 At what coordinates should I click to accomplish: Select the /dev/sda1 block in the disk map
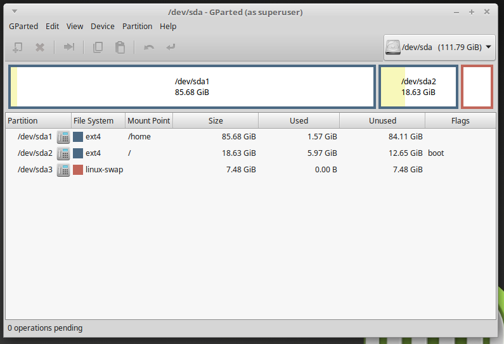pyautogui.click(x=192, y=87)
